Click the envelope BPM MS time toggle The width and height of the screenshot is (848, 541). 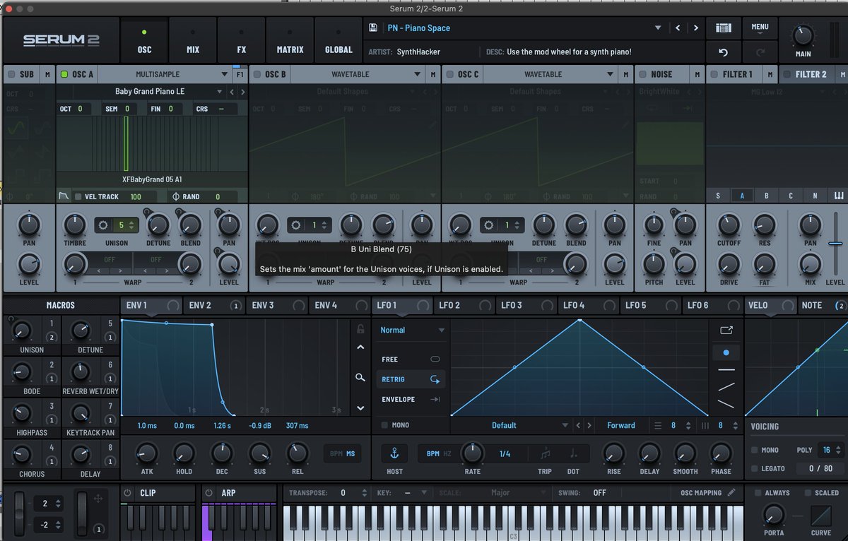point(344,453)
